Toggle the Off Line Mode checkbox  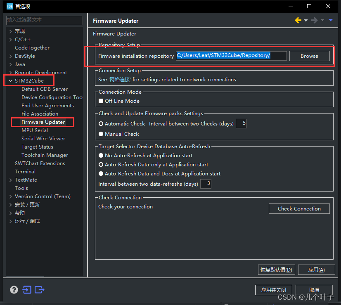101,101
